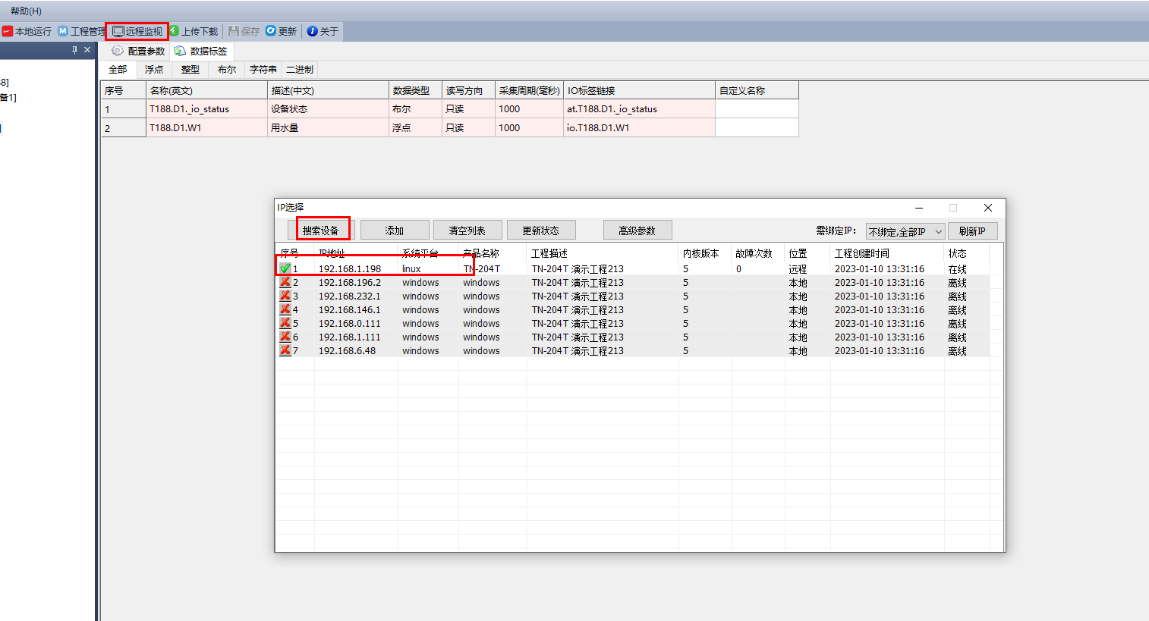This screenshot has height=621, width=1149.
Task: Select IP address 192.168.196.2
Action: point(350,282)
